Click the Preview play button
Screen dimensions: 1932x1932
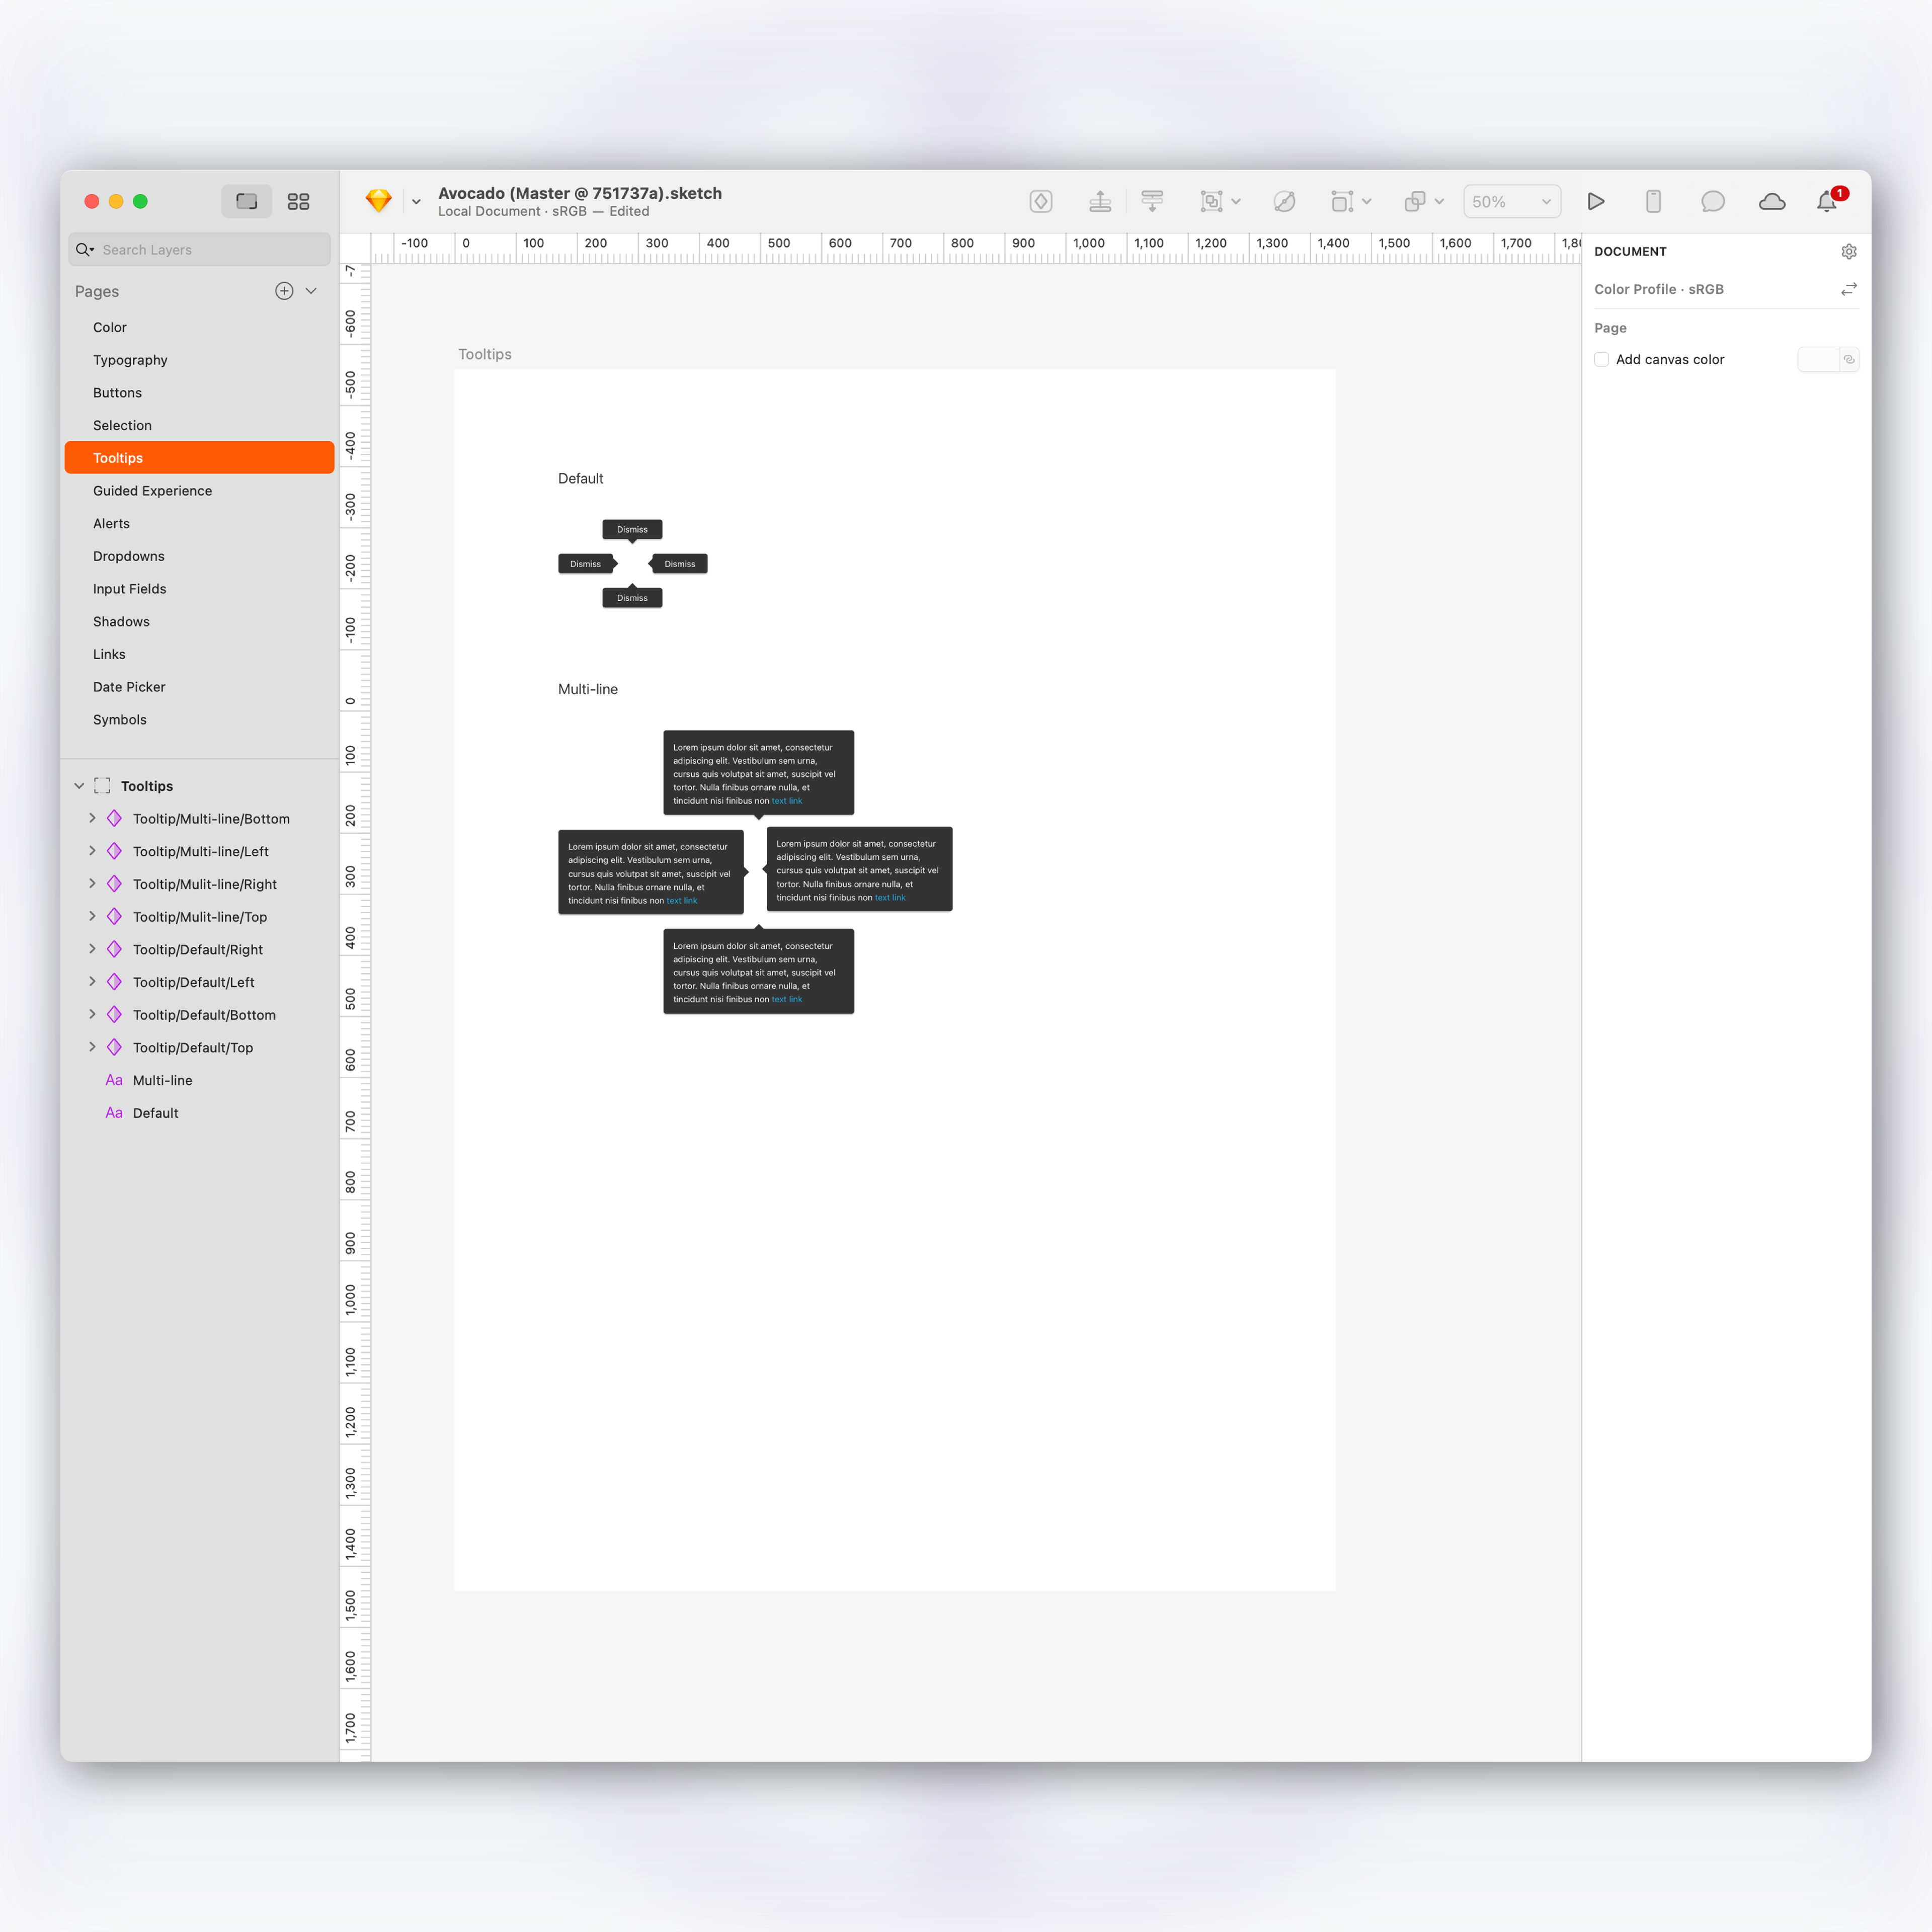pos(1596,202)
